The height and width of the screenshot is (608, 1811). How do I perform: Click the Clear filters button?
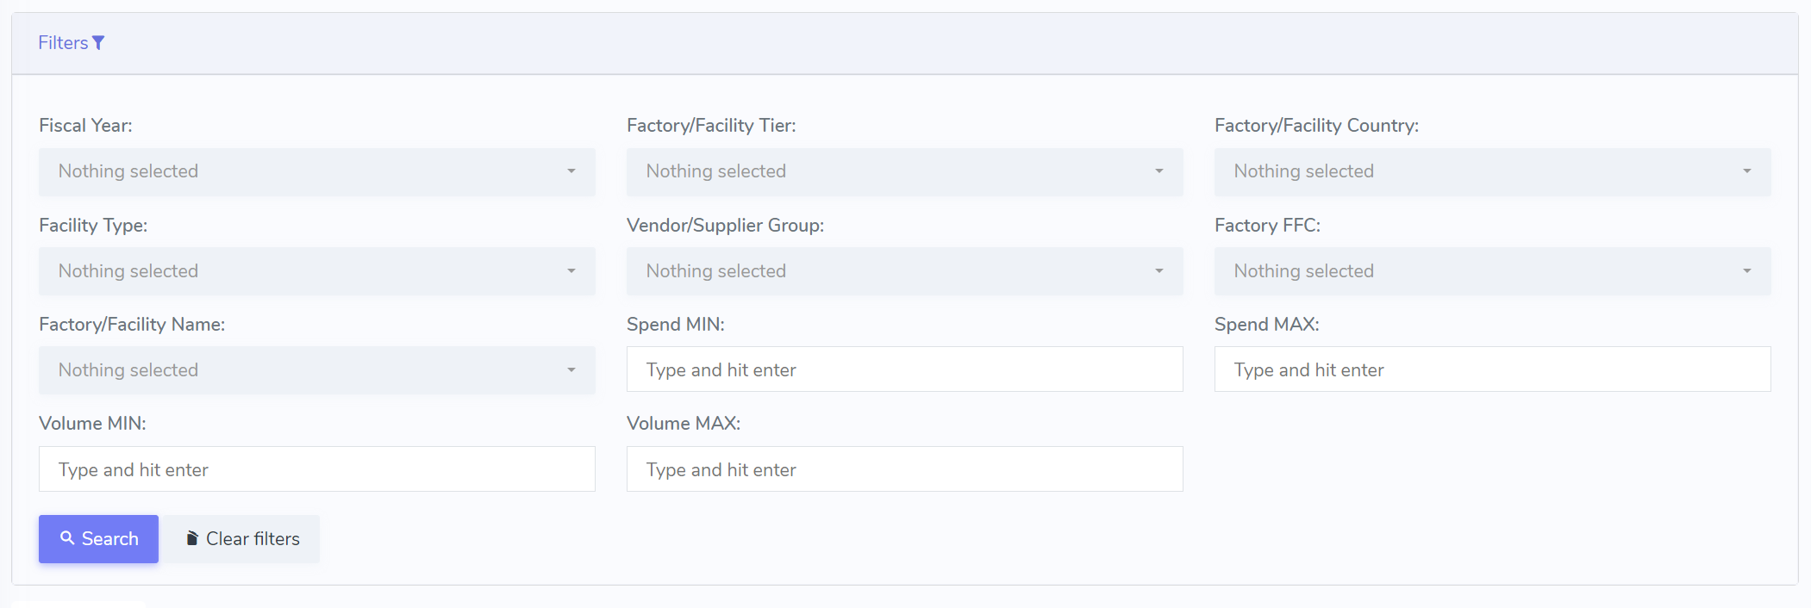pos(241,539)
